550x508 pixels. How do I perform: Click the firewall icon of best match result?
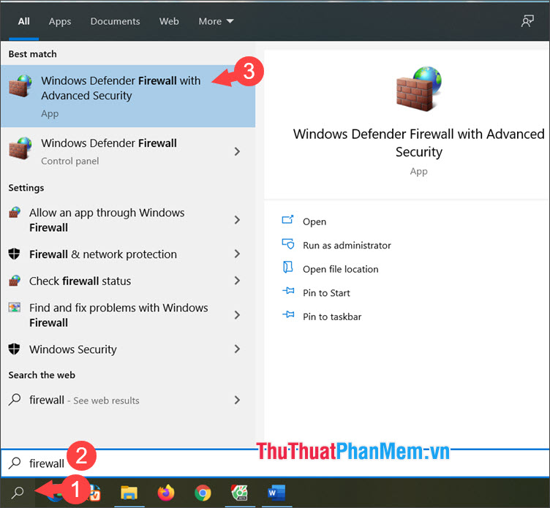[20, 86]
